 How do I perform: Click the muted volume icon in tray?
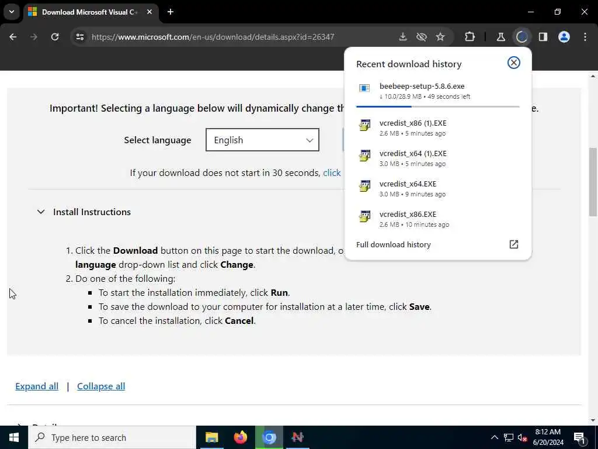tap(522, 437)
